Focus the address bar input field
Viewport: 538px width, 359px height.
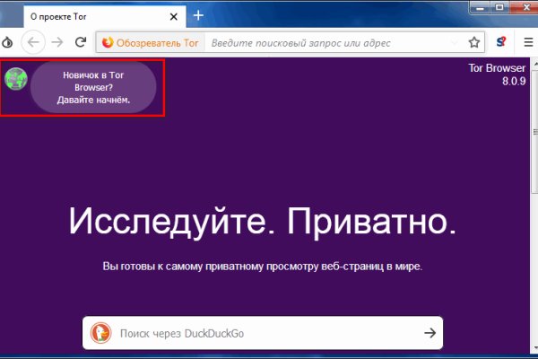tap(332, 42)
